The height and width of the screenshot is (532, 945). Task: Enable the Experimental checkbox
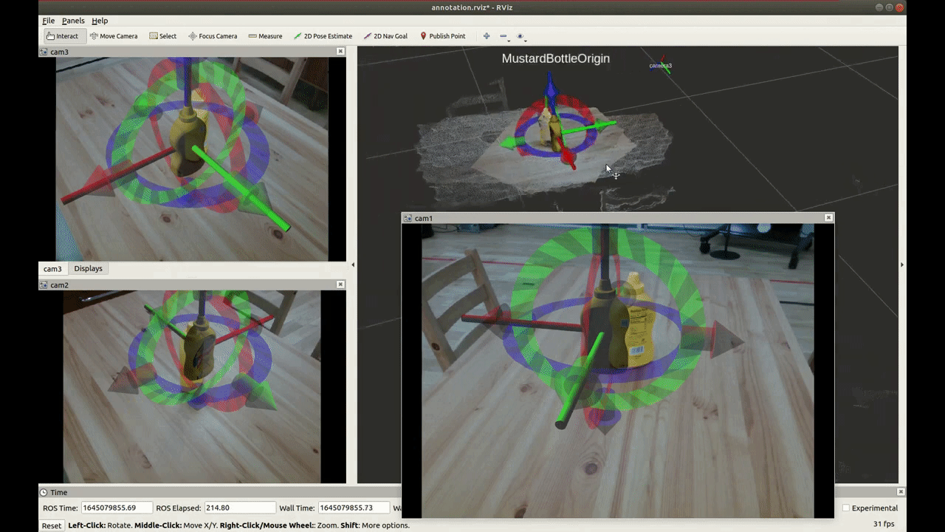846,508
